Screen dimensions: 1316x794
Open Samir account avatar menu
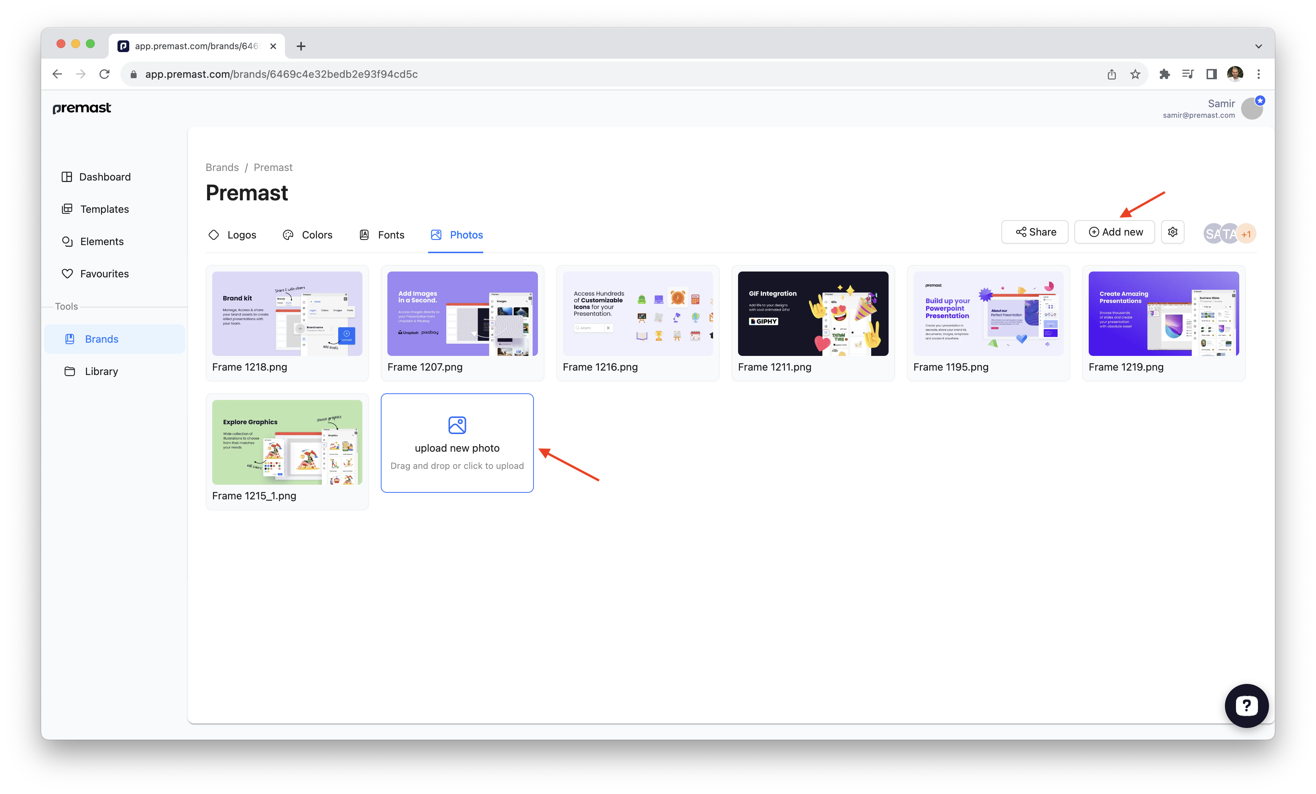[x=1252, y=108]
